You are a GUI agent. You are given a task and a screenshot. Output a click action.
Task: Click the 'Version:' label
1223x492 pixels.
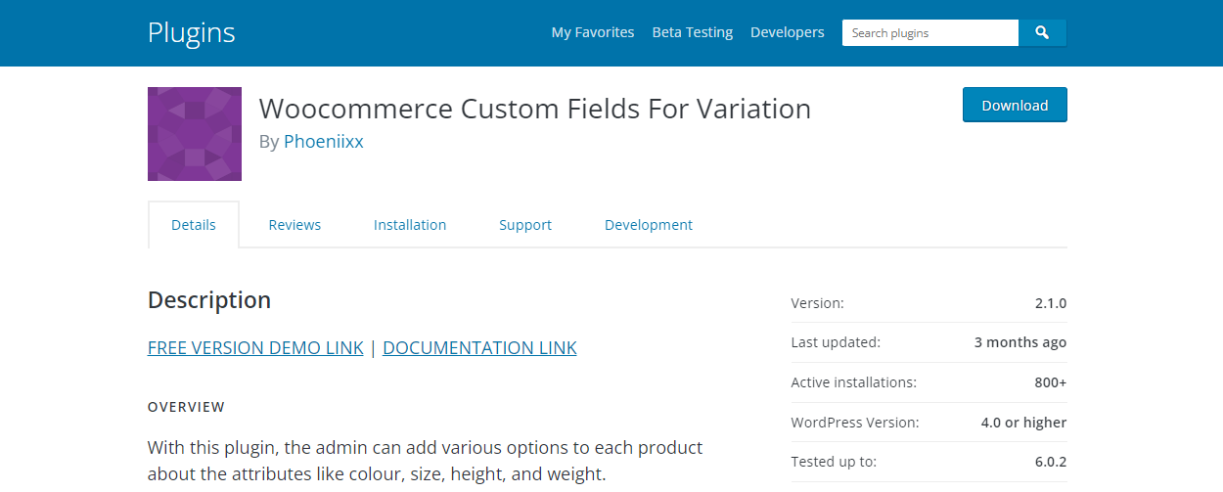pos(817,303)
